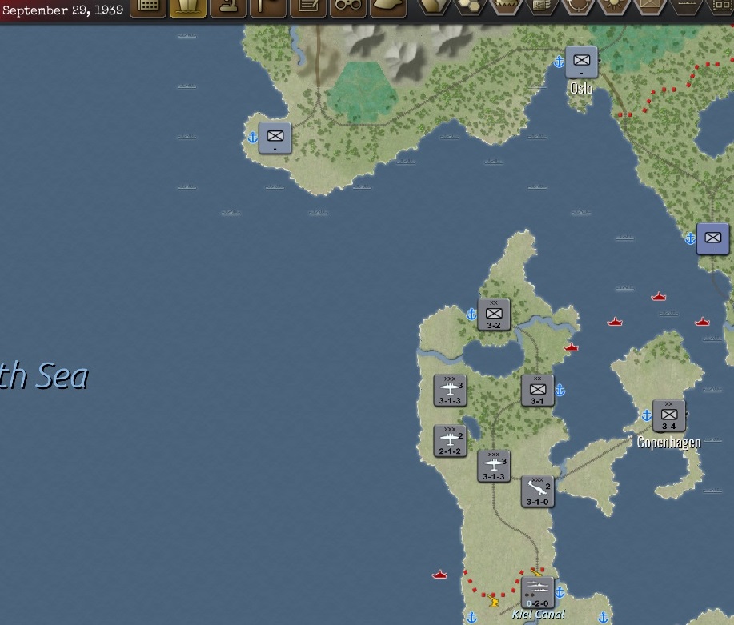Select the 3-2 infantry division in northern Jutland
The height and width of the screenshot is (625, 734).
pos(493,314)
